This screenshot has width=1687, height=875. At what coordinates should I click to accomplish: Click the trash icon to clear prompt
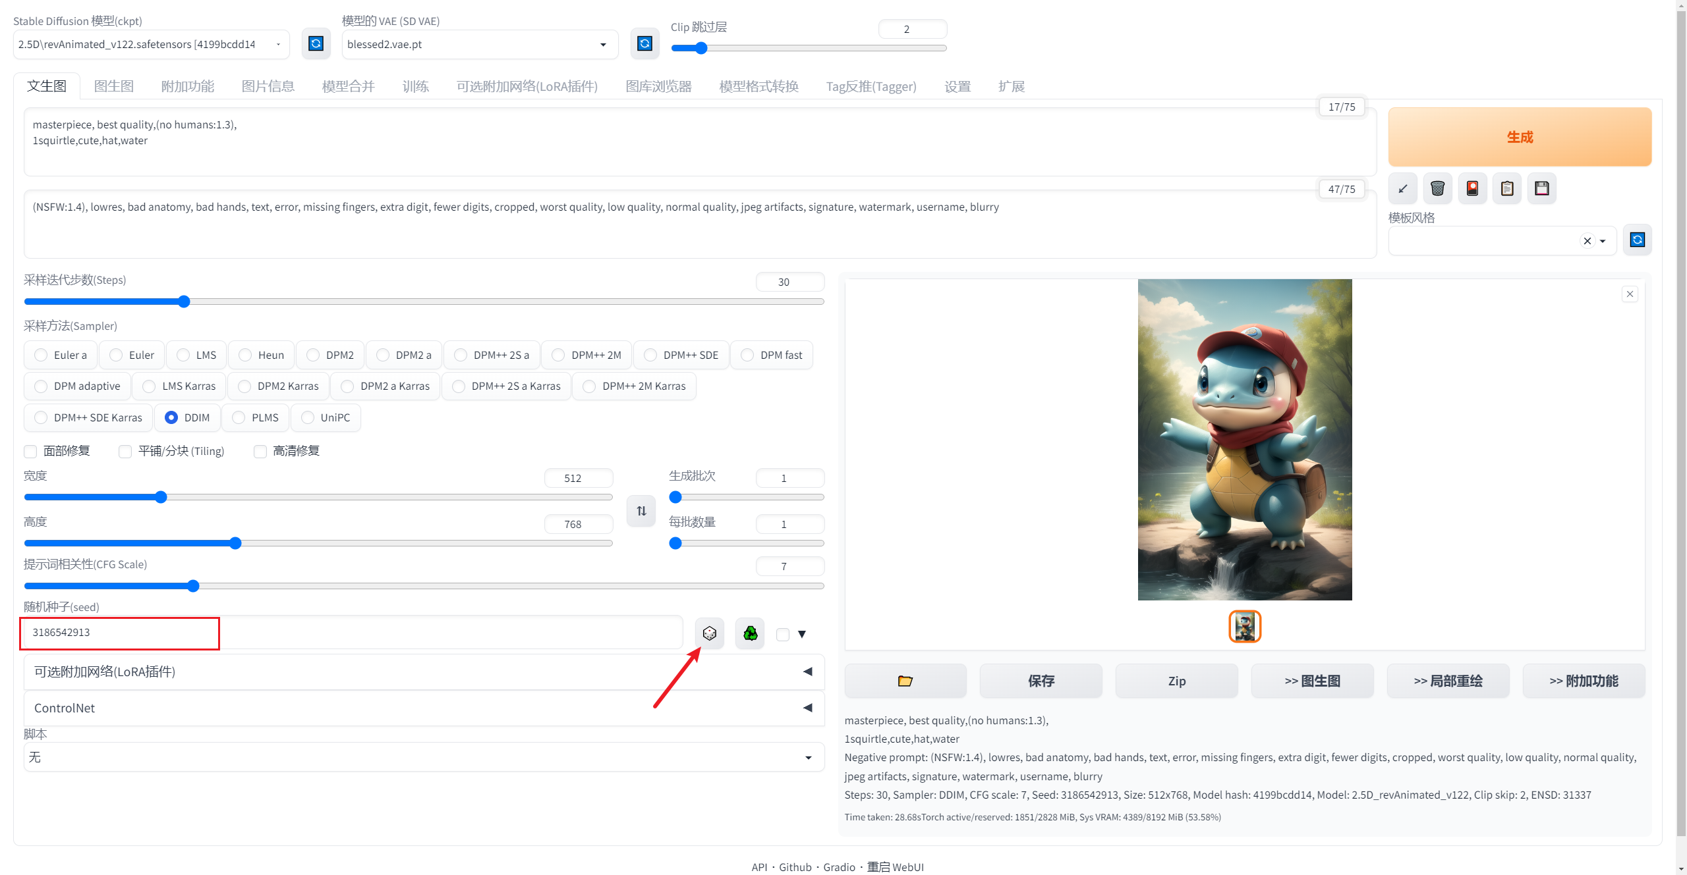click(x=1437, y=189)
